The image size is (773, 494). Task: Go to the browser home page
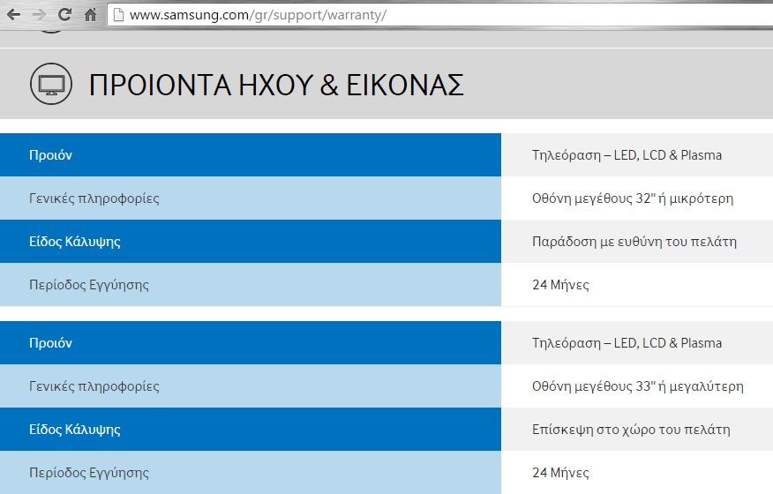90,15
